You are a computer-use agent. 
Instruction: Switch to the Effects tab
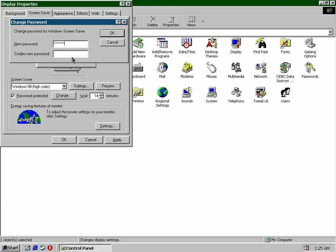82,13
